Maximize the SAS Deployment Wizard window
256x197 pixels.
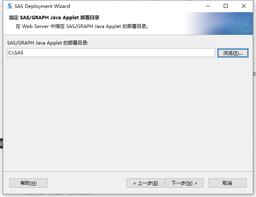(226, 6)
